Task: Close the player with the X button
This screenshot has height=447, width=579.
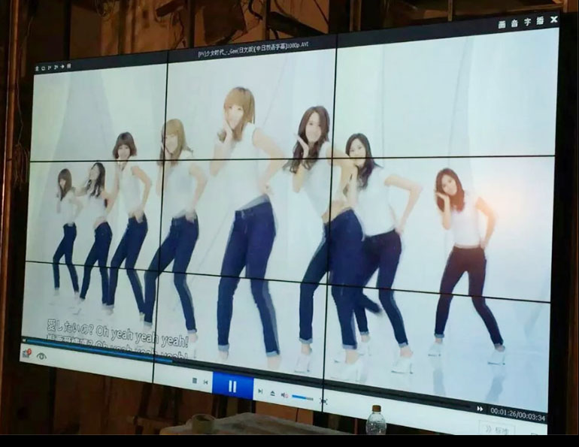Action: (553, 20)
